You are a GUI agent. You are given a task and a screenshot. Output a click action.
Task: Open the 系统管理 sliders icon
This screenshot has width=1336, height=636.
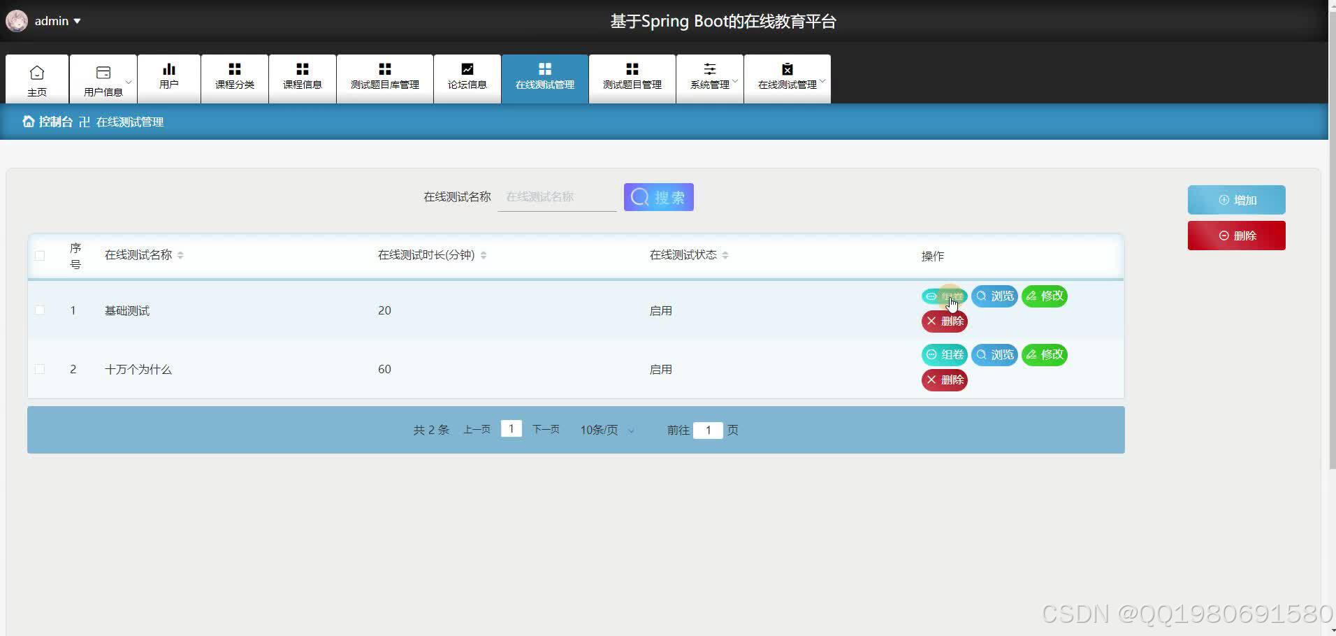coord(710,68)
